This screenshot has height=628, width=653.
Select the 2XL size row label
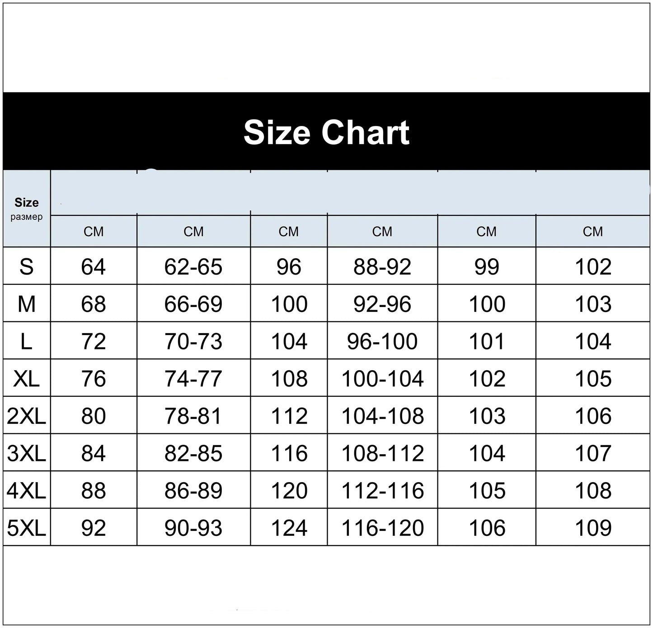tap(26, 416)
